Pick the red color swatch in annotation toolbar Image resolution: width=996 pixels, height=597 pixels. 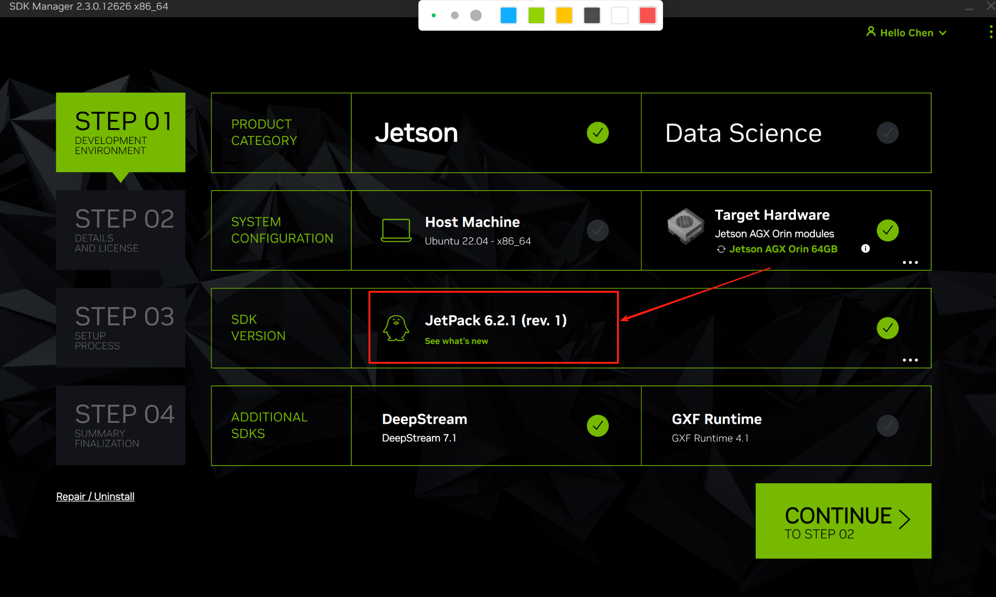[x=647, y=15]
